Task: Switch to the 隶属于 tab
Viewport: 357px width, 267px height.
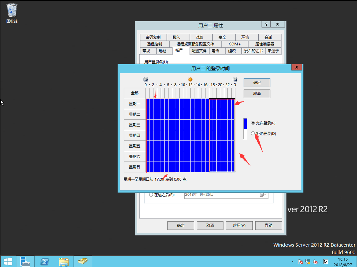Action: 273,51
